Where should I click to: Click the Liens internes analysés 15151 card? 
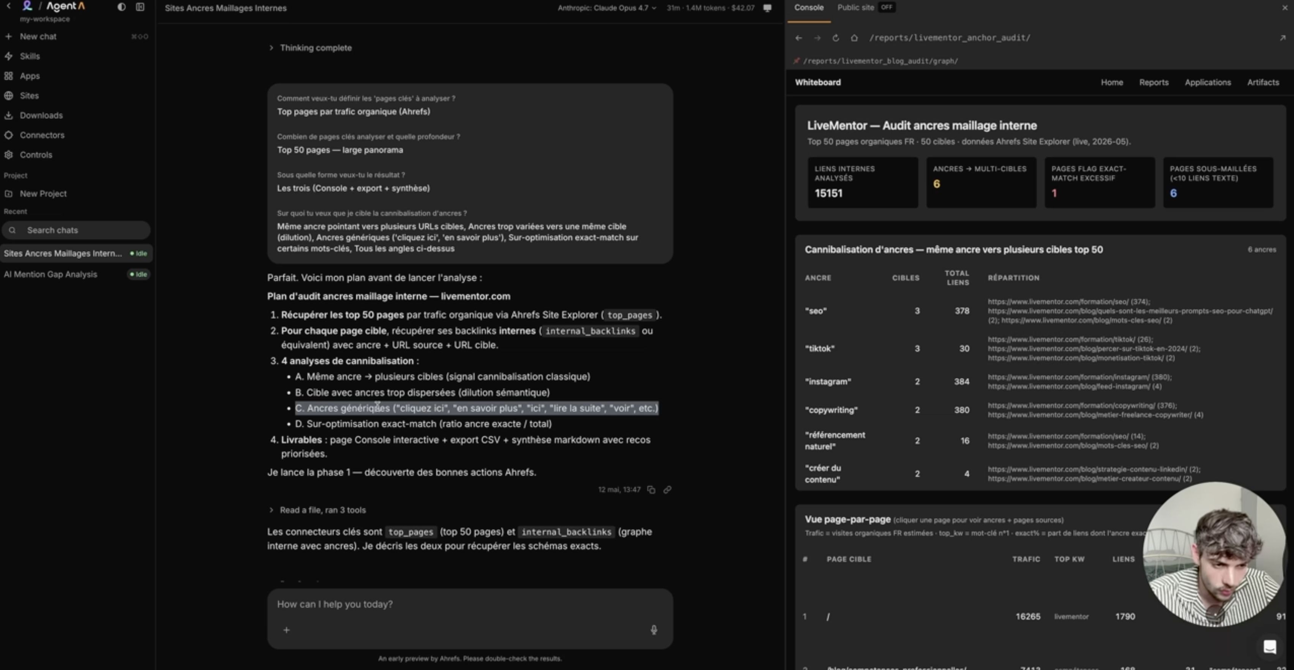tap(863, 182)
